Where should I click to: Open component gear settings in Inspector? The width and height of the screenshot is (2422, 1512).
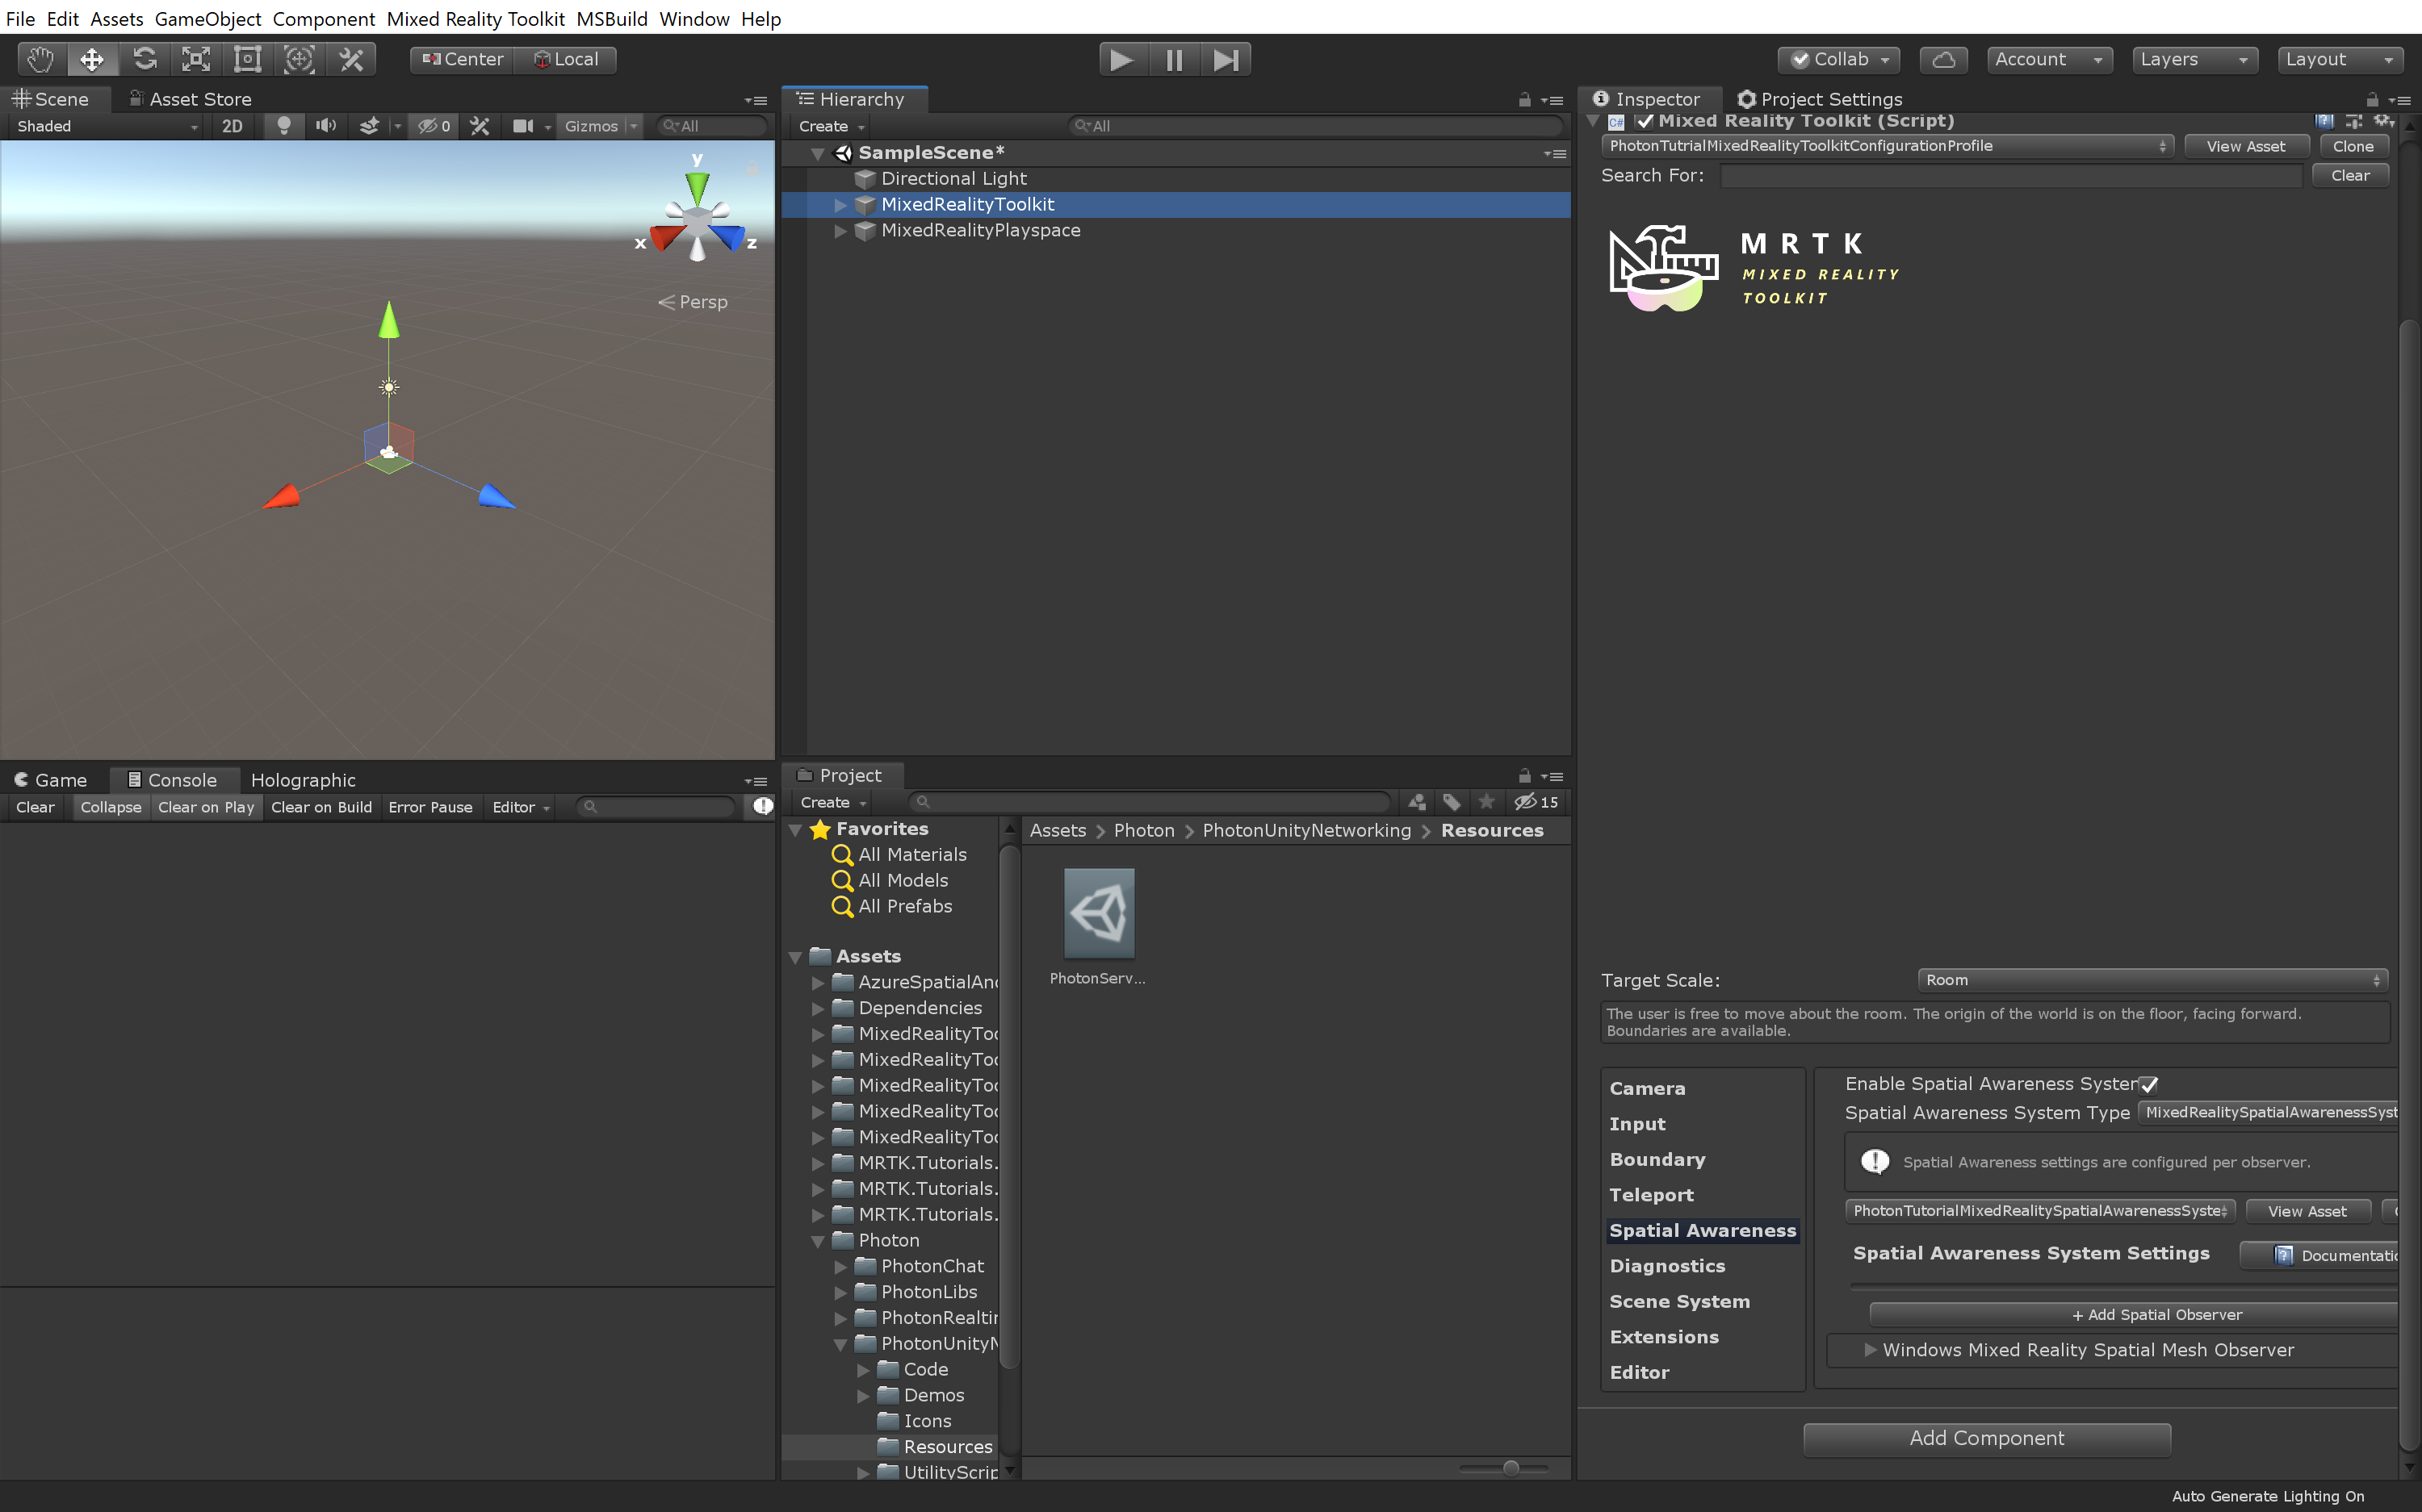2384,121
